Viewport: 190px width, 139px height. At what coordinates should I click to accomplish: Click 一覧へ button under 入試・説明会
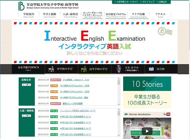click(26, 116)
